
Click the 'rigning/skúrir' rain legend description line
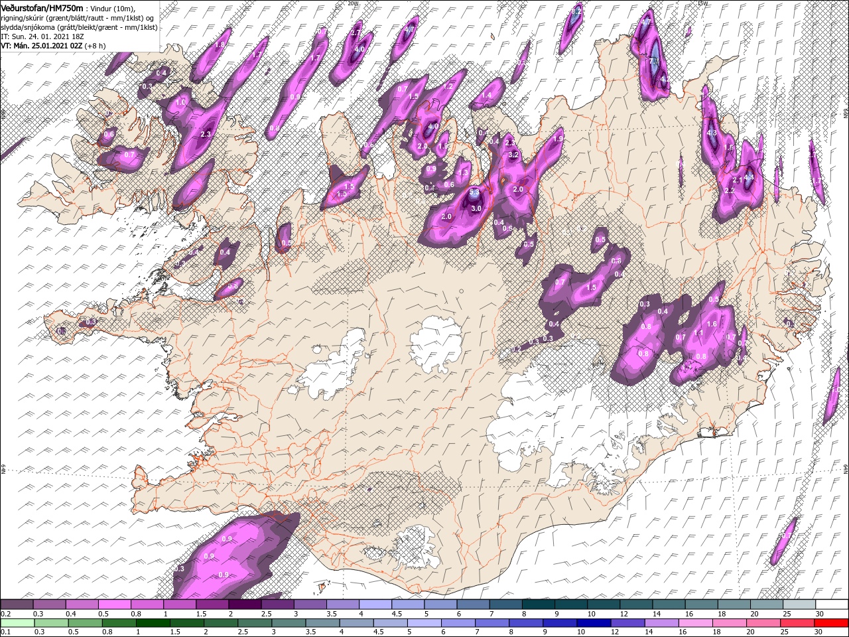76,18
